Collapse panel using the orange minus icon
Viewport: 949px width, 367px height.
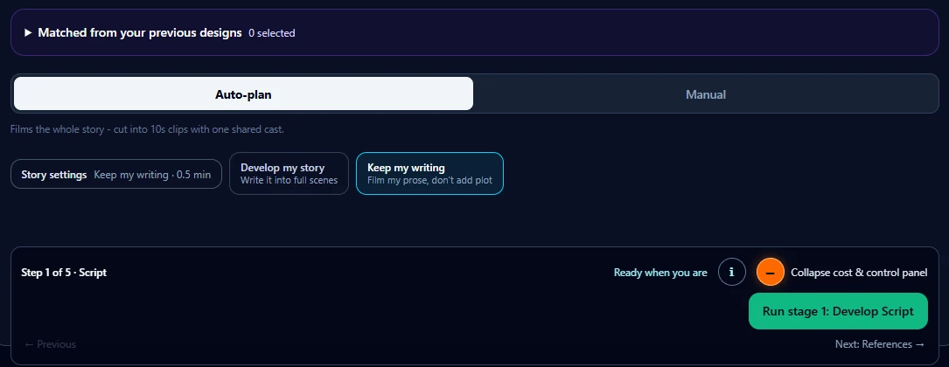tap(770, 272)
